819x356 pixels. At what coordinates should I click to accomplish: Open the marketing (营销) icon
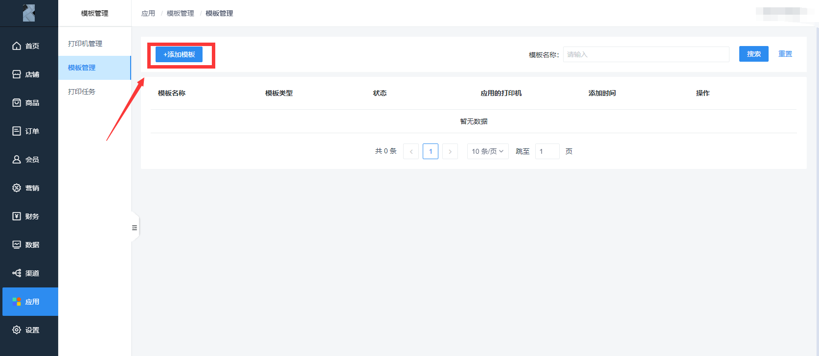[17, 188]
